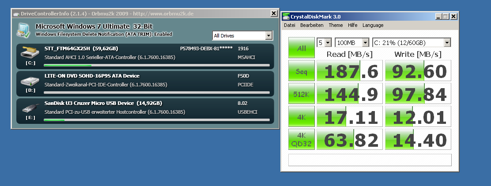Open the Bearbeiten menu
This screenshot has width=491, height=186.
pos(312,25)
